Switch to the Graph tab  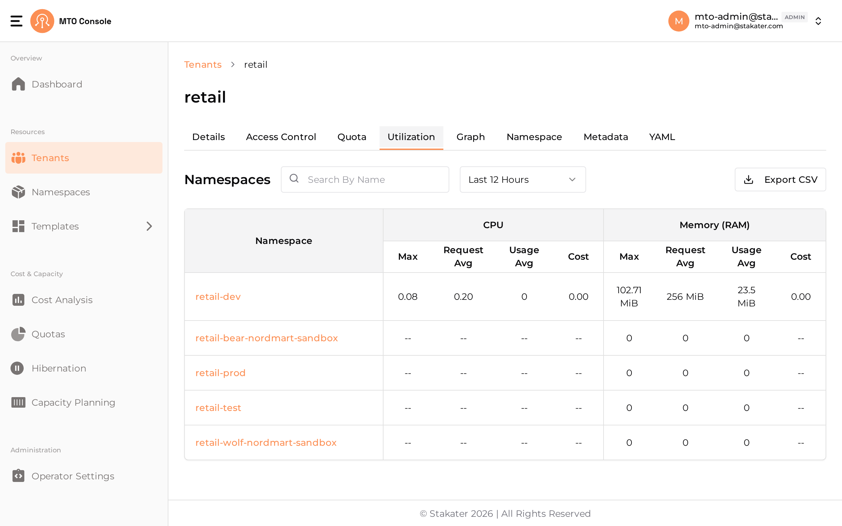point(470,137)
